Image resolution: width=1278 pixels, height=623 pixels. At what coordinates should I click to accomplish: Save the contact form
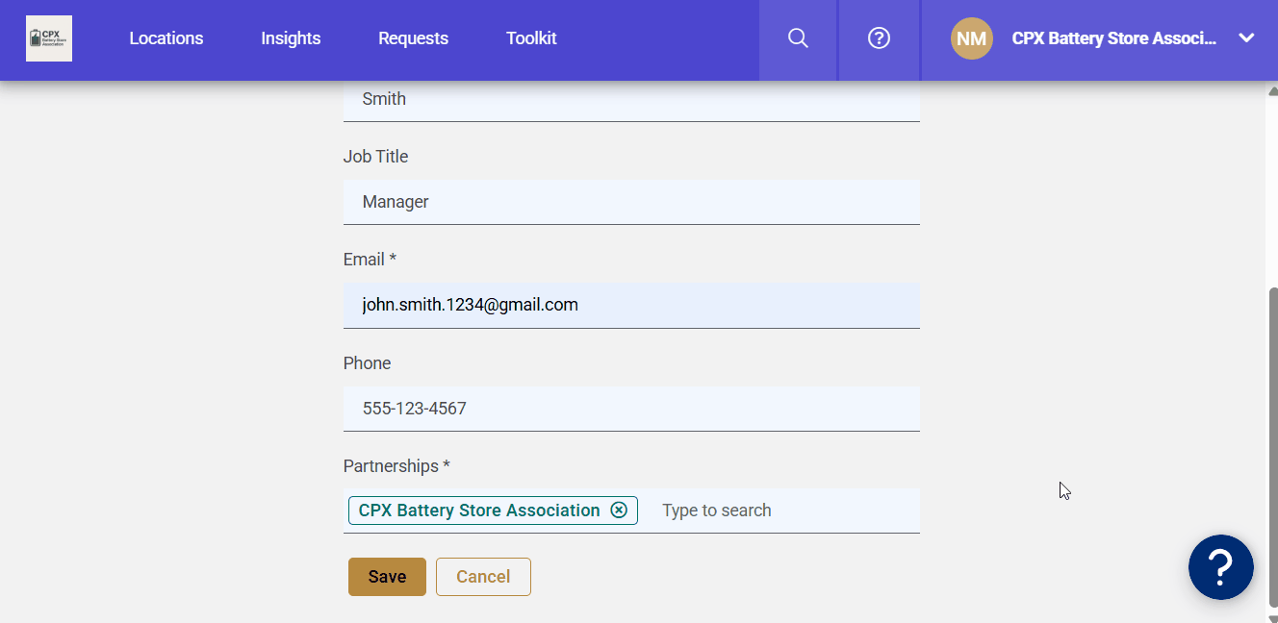387,576
